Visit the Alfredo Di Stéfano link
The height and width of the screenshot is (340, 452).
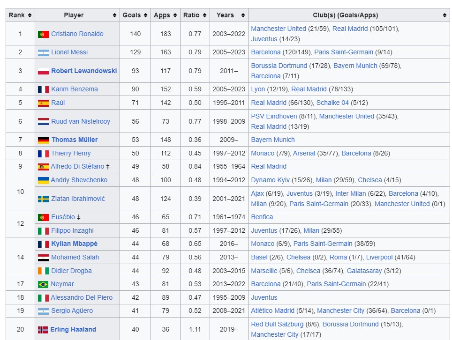pyautogui.click(x=77, y=167)
